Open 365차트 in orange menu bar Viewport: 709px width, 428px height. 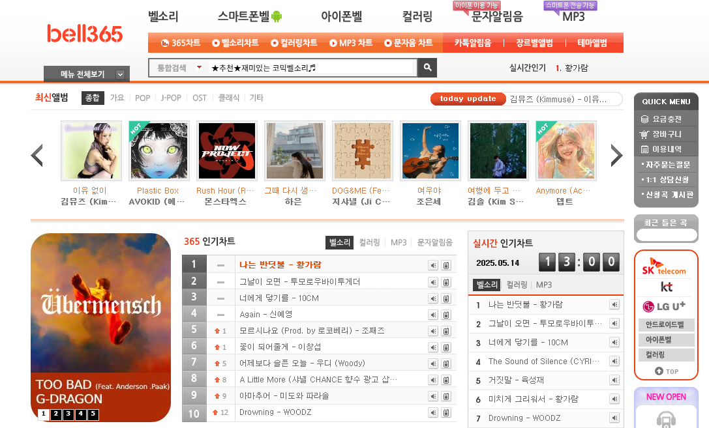point(181,43)
